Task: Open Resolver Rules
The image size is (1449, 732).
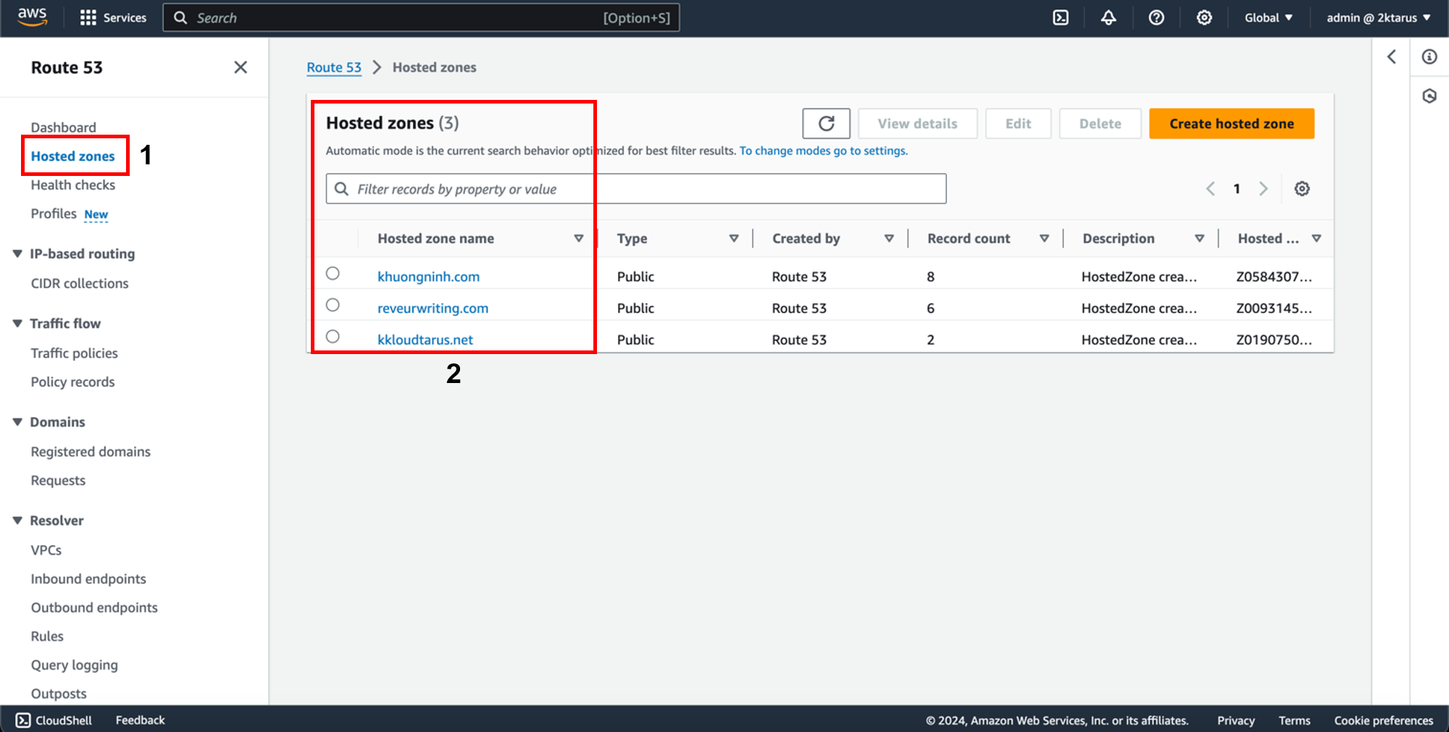Action: coord(47,636)
